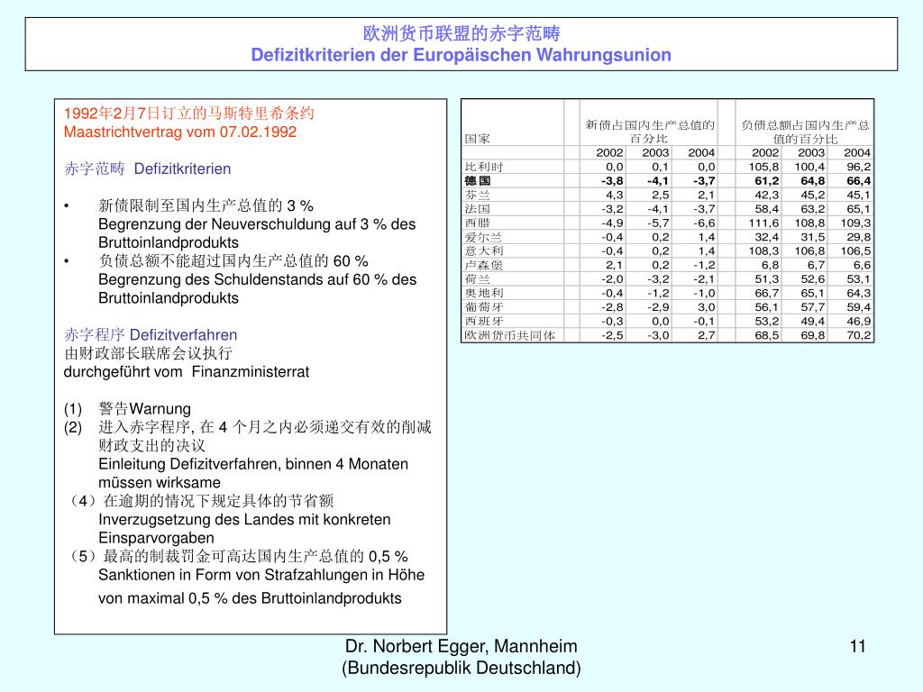Image resolution: width=923 pixels, height=692 pixels.
Task: Click item '（4）在逾期的情况下规定具体的节省额'
Action: (x=199, y=501)
